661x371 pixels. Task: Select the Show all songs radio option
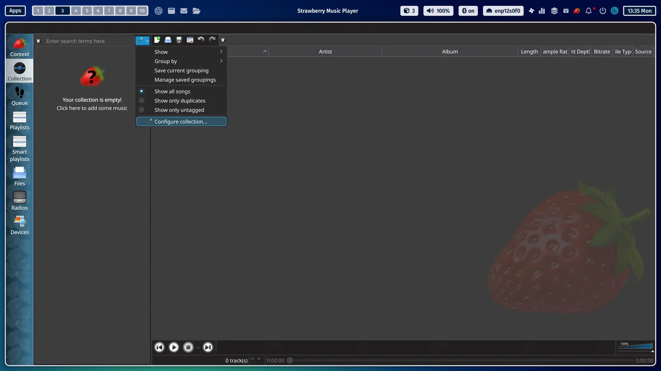pos(181,92)
